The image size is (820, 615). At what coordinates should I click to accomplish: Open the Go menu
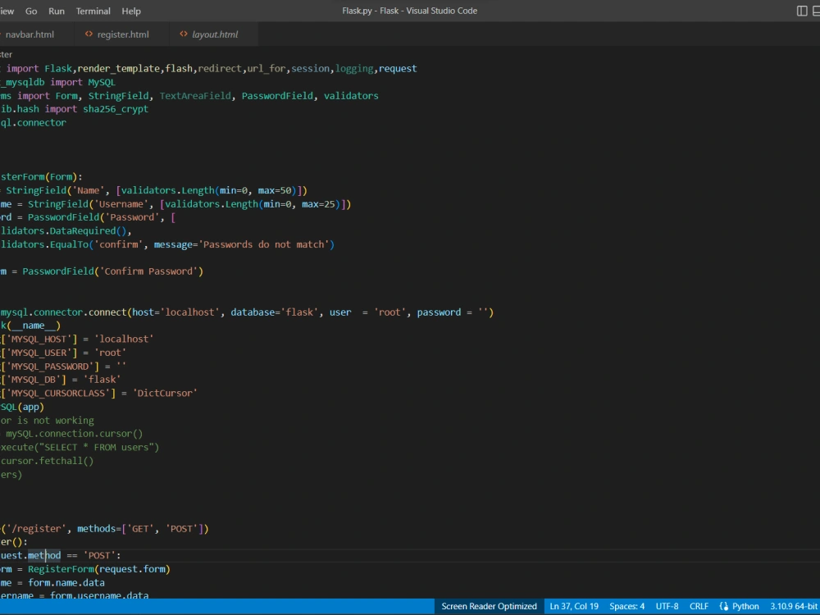coord(31,11)
